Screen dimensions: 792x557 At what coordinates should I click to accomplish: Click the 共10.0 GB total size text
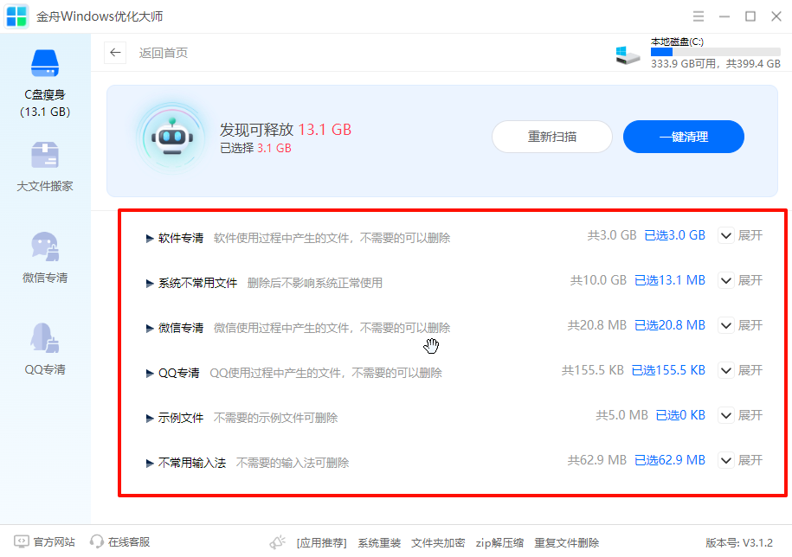pos(598,280)
